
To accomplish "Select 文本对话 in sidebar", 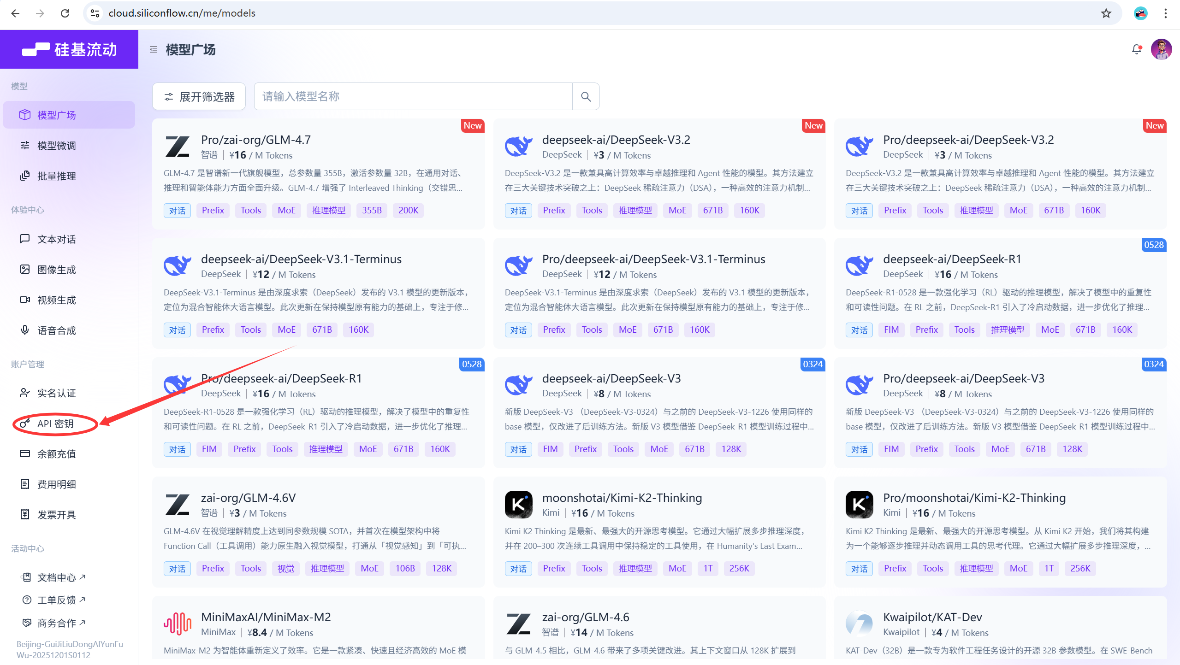I will click(56, 239).
